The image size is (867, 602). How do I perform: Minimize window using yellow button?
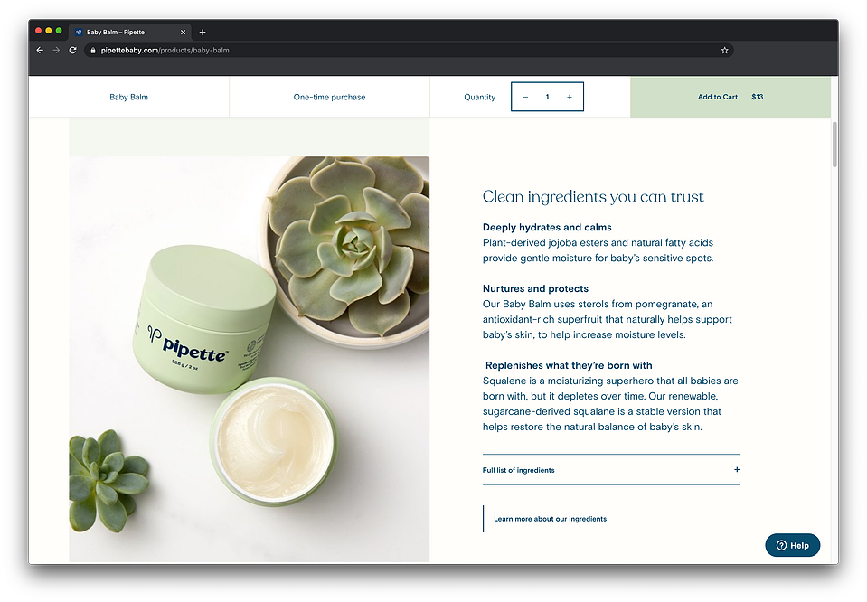(x=49, y=31)
